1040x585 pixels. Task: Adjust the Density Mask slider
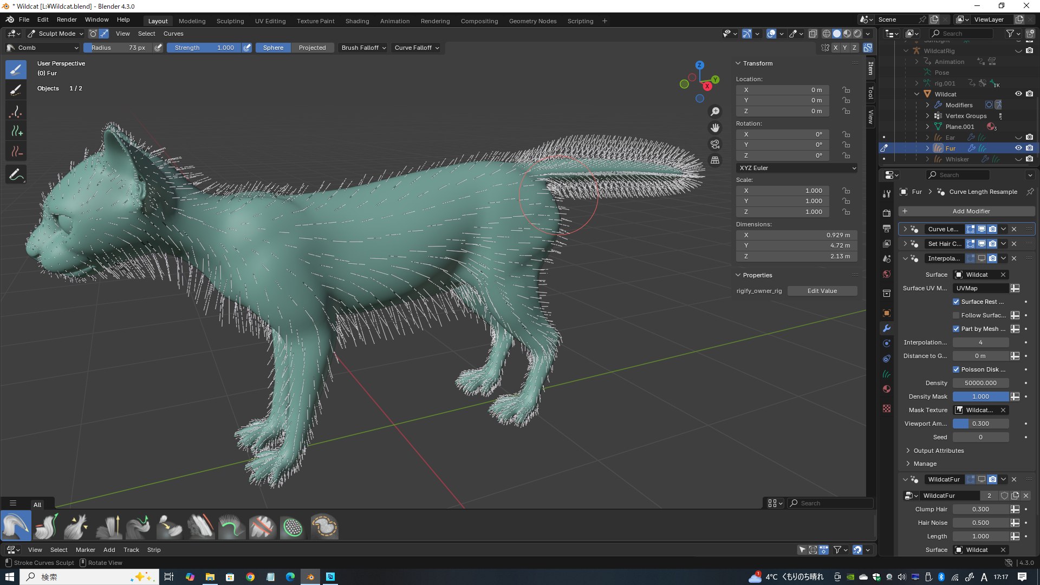coord(980,396)
